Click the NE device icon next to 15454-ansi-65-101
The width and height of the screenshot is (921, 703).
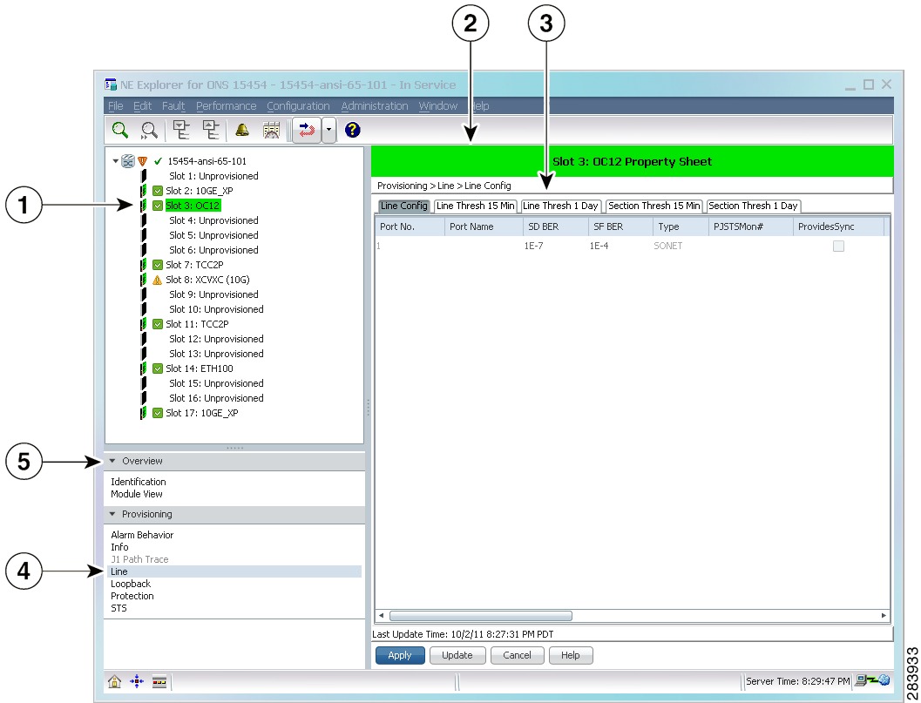click(128, 161)
